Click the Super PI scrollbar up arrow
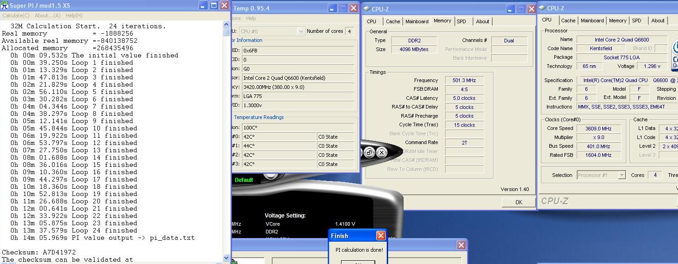The height and width of the screenshot is (264, 678). pos(226,25)
